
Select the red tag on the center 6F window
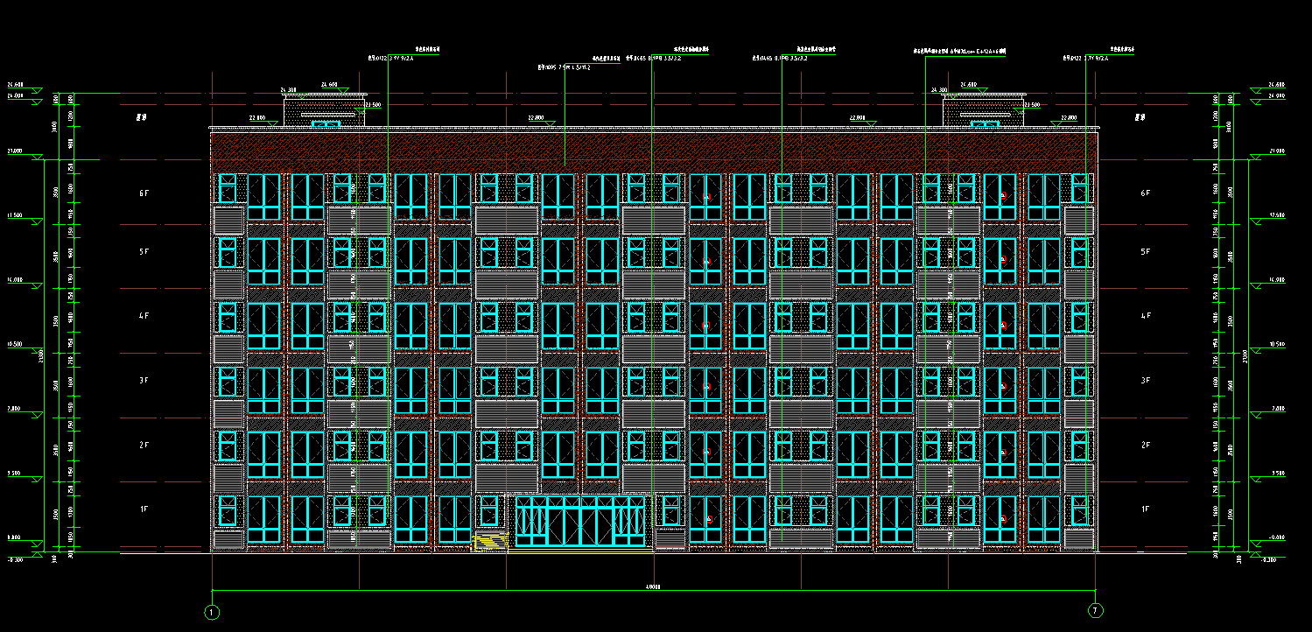pos(707,197)
